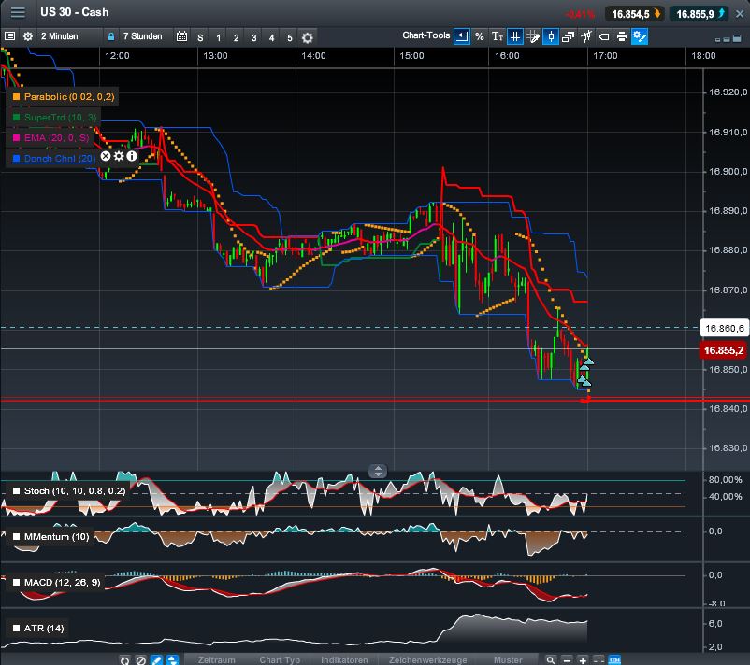The width and height of the screenshot is (750, 665).
Task: Select the Parabolic (0,02, 0,2) indicator
Action: click(x=69, y=96)
